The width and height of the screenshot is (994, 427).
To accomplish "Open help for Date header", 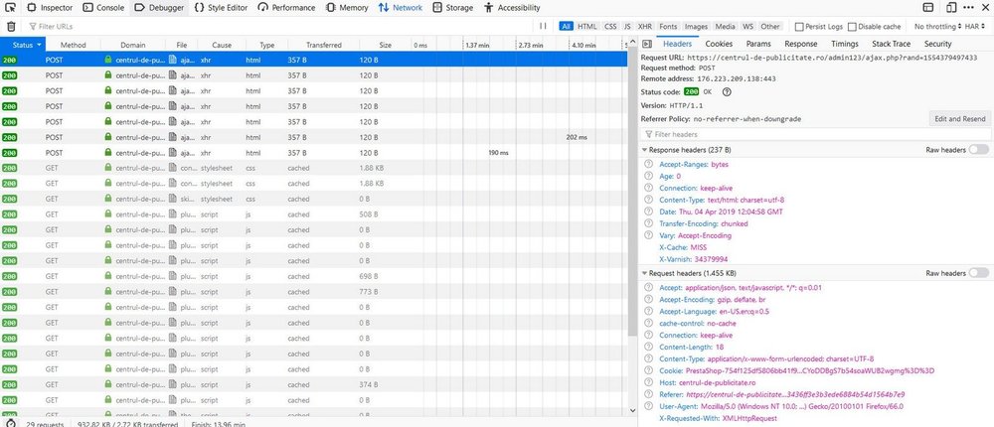I will coord(648,212).
